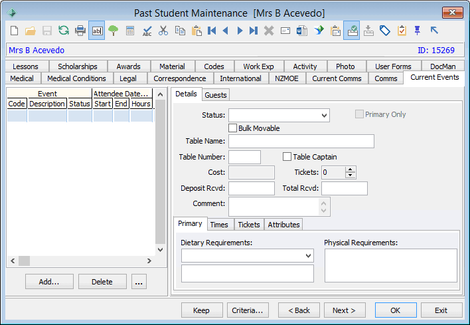The height and width of the screenshot is (325, 470).
Task: Switch to the Medical Conditions tab
Action: point(76,78)
